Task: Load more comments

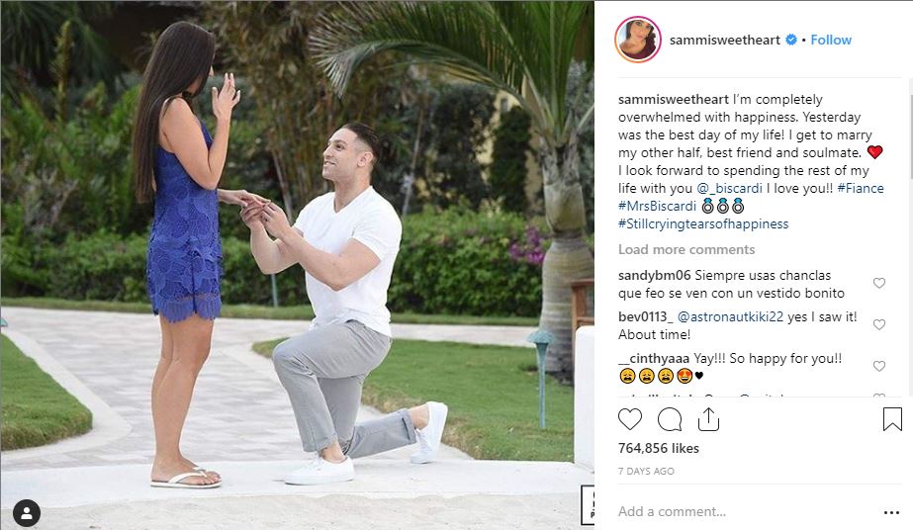Action: (686, 249)
